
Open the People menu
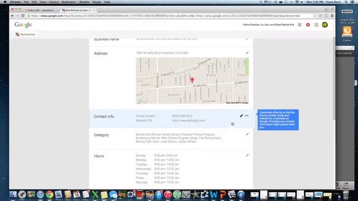[97, 2]
